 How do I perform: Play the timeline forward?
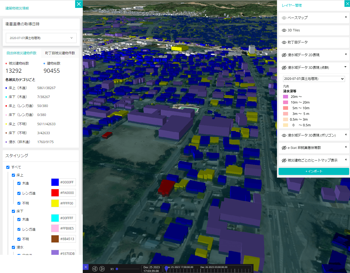click(x=102, y=269)
